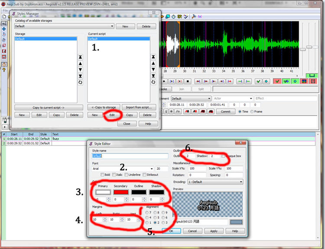Click the last AB shadow color button
The image size is (325, 249).
[211, 111]
